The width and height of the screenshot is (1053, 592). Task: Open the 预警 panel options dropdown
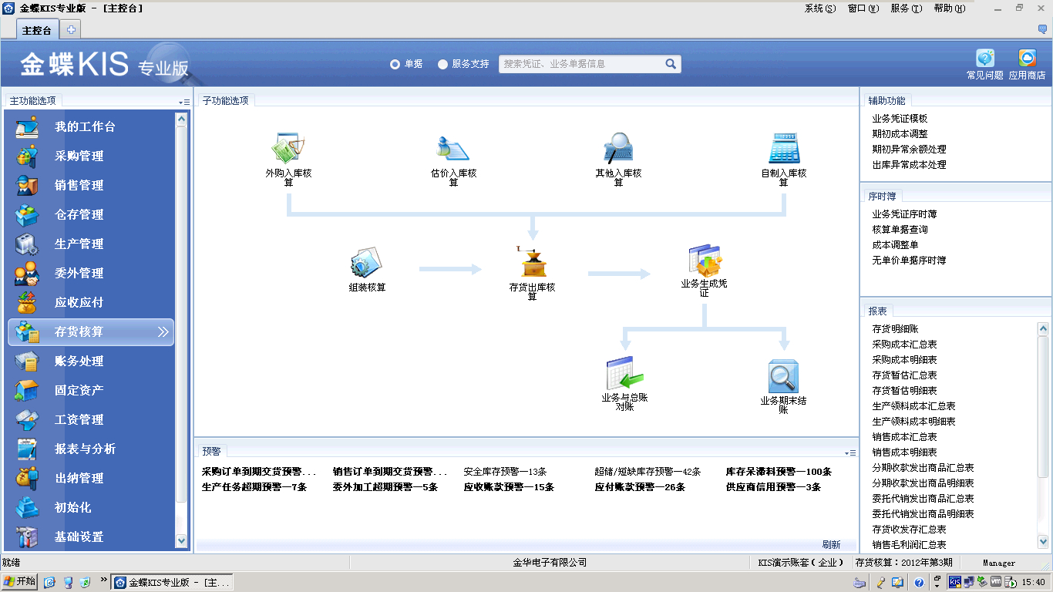tap(850, 452)
